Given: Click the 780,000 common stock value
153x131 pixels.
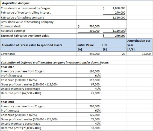Looking at the screenshot, I should click(x=95, y=26).
